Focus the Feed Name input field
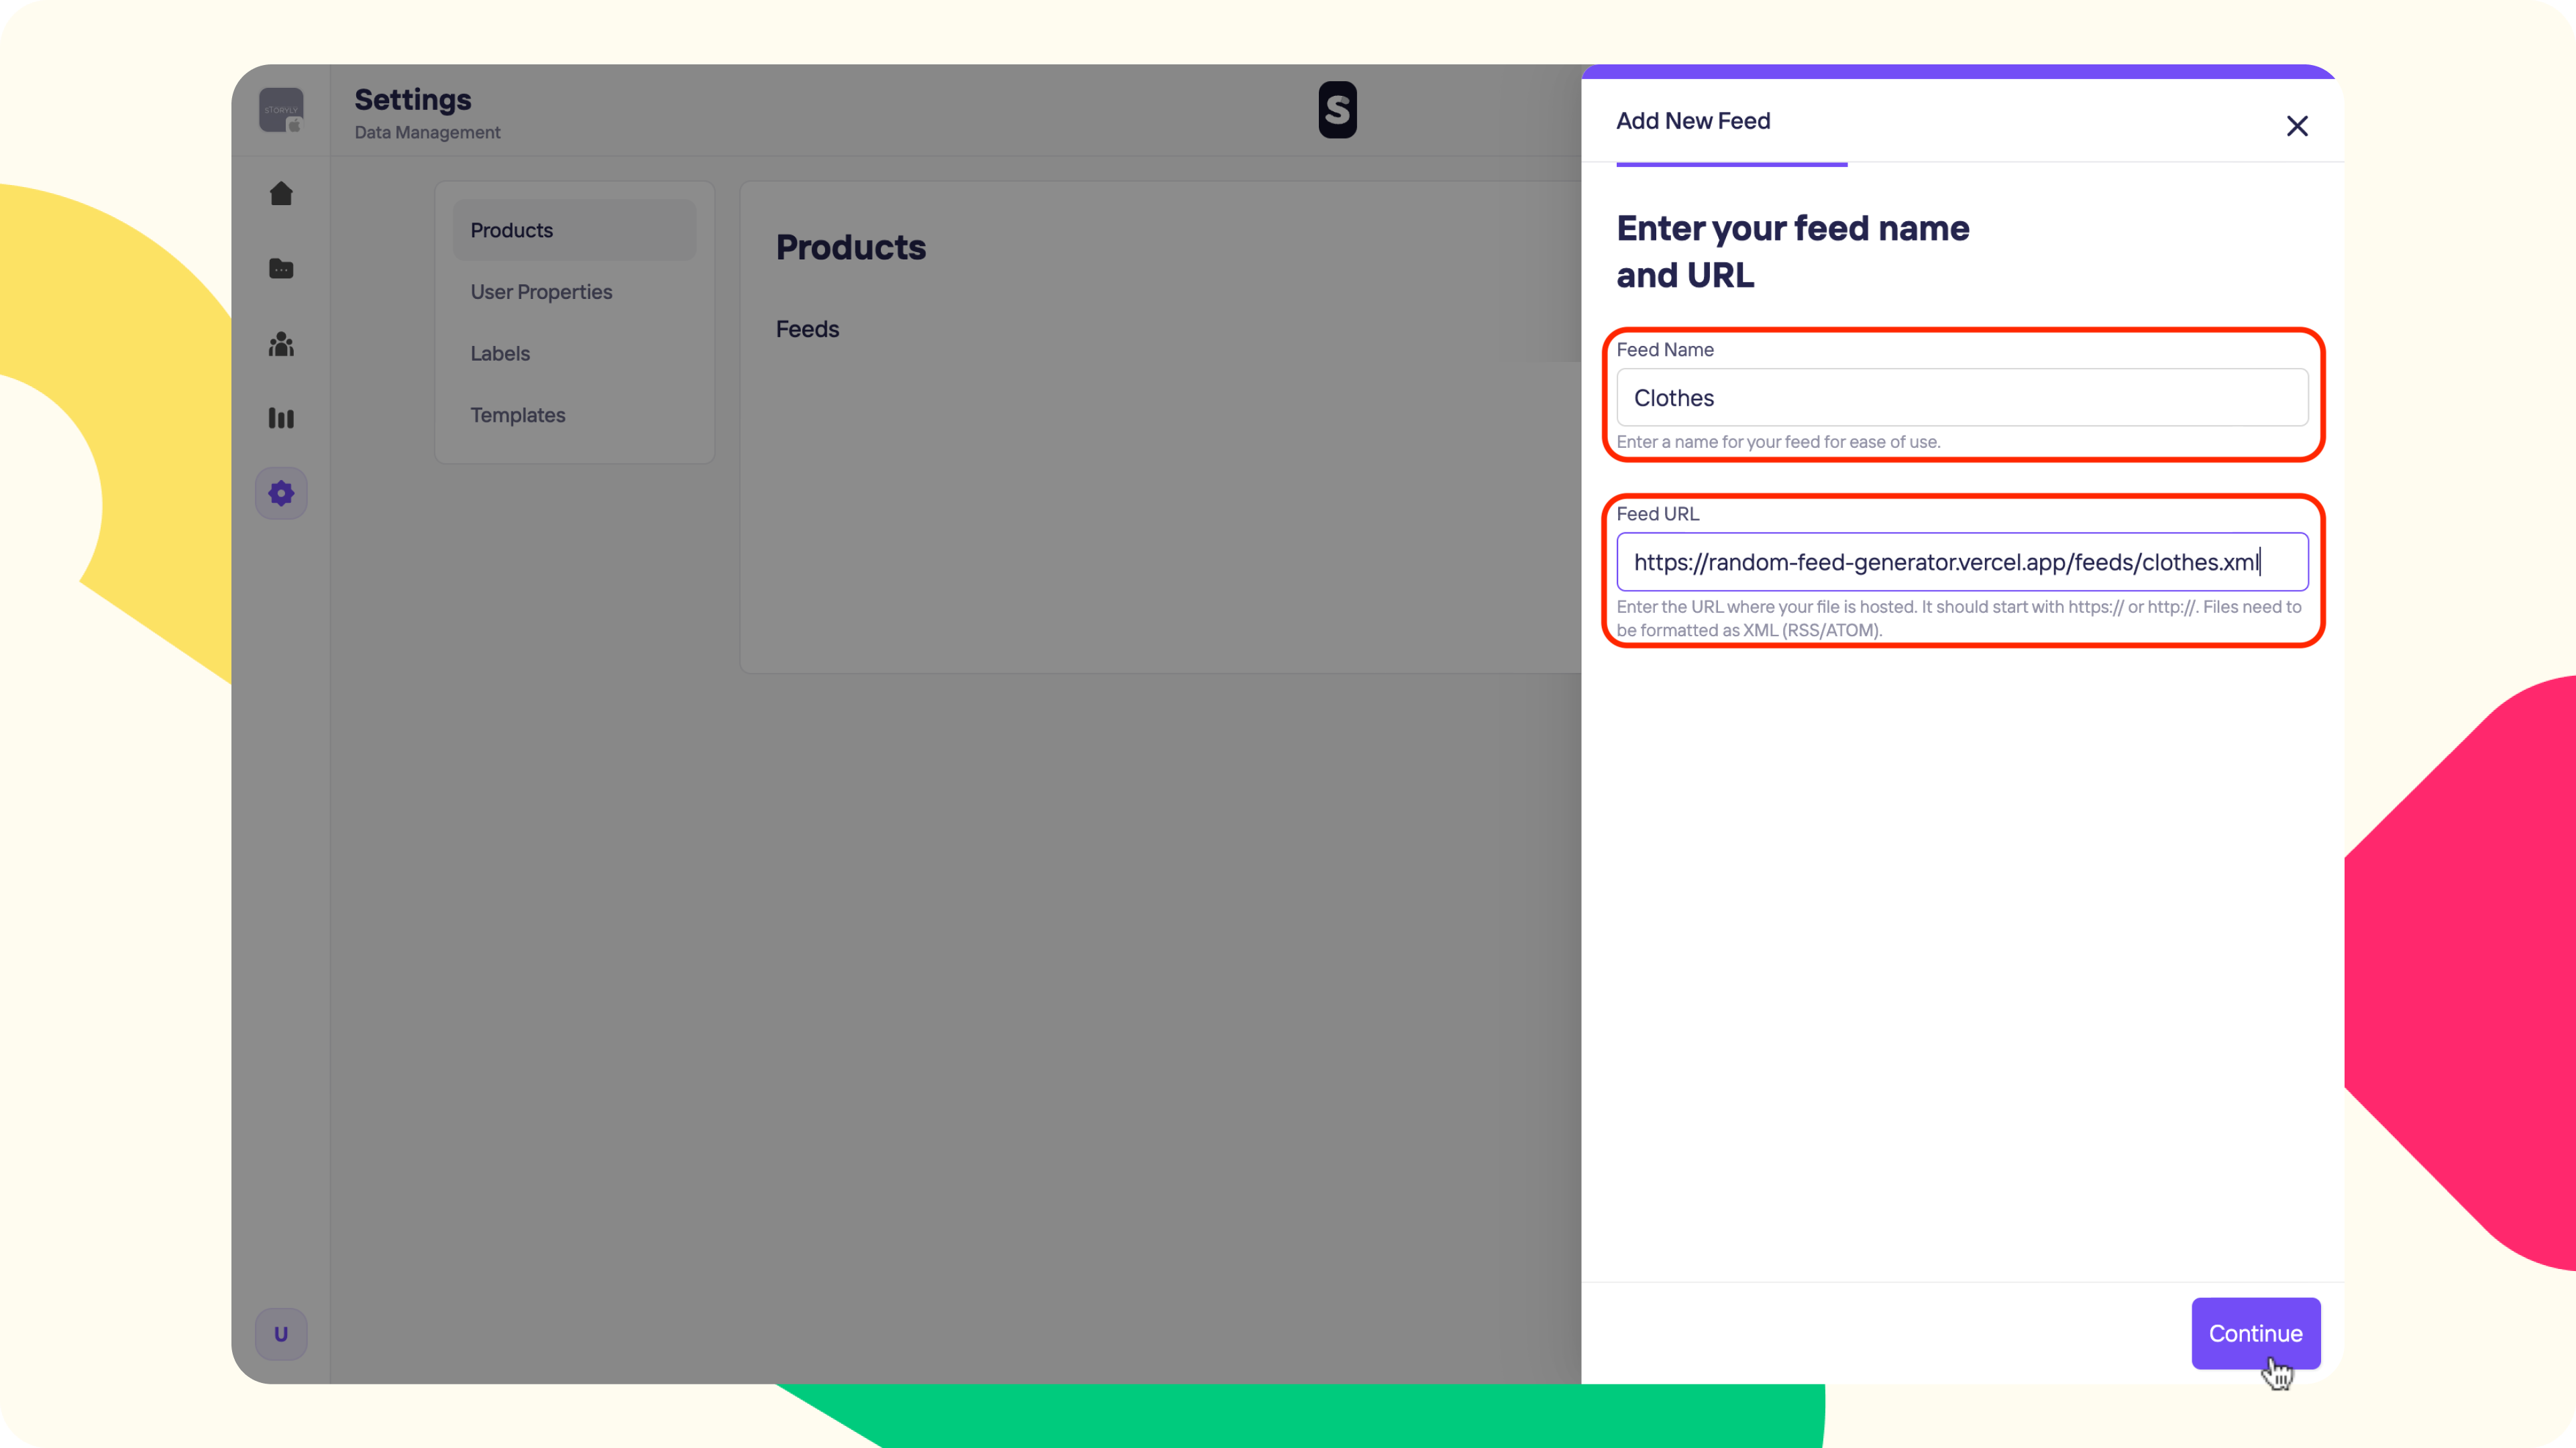 click(x=1961, y=398)
